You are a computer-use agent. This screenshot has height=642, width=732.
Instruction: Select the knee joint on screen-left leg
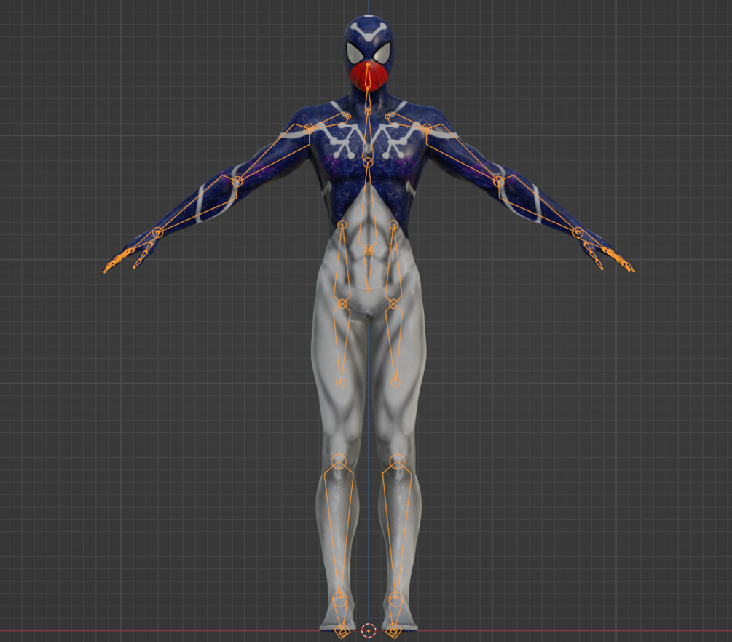339,461
